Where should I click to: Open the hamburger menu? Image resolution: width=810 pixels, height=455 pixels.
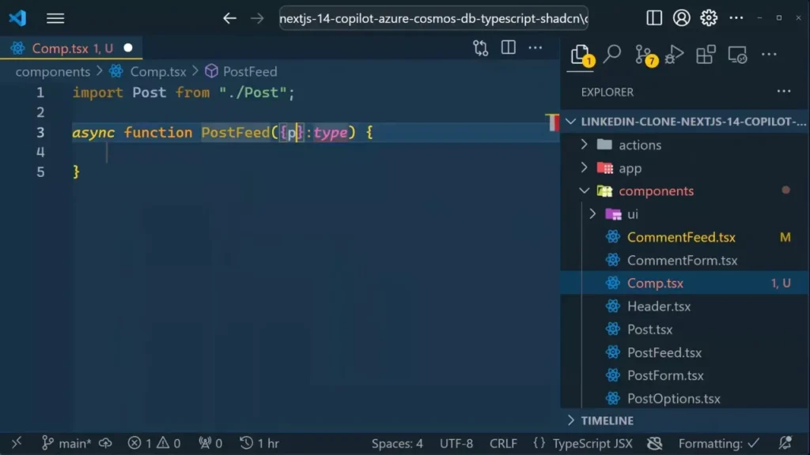coord(54,17)
